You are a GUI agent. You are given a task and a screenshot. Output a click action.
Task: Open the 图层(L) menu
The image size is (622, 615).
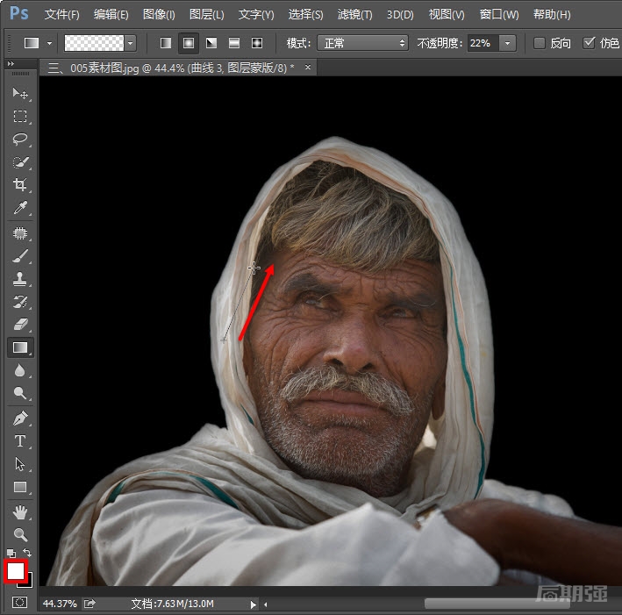206,15
